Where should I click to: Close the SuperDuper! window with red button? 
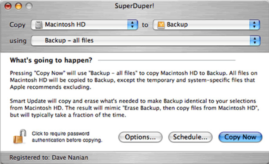(8, 6)
